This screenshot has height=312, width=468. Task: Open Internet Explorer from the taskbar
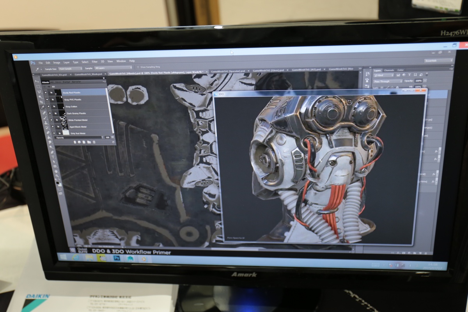click(x=76, y=257)
